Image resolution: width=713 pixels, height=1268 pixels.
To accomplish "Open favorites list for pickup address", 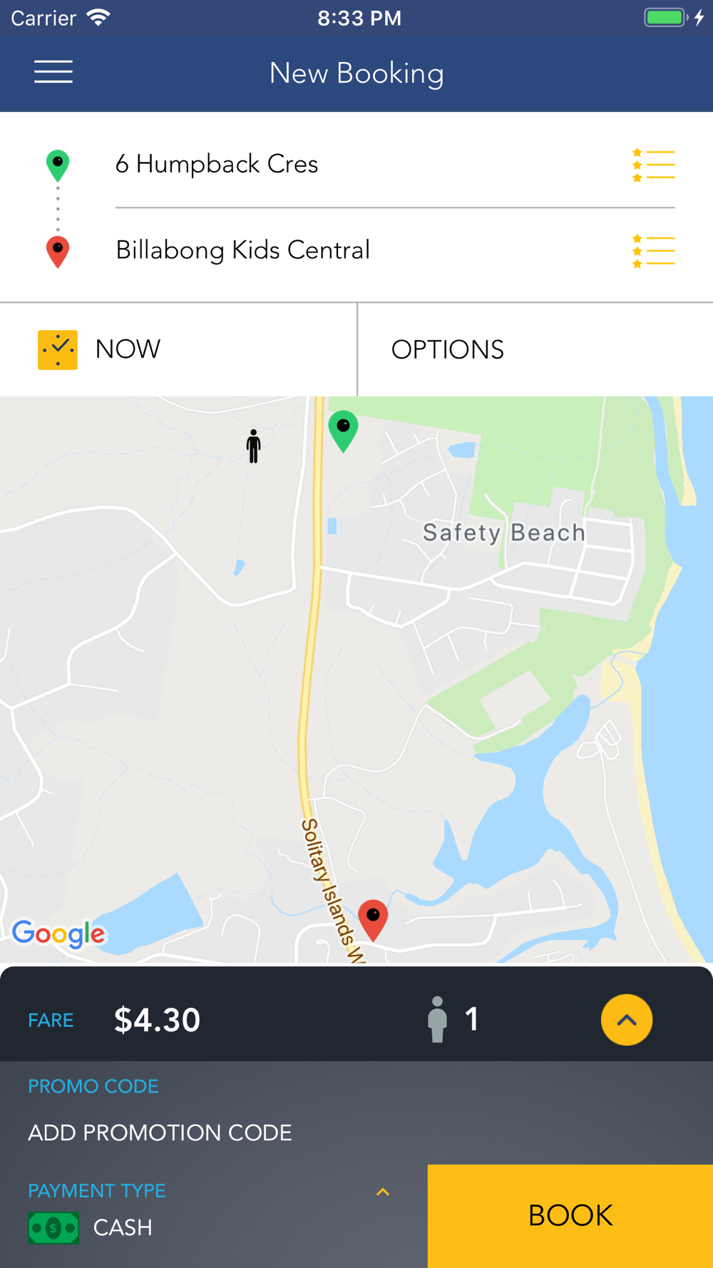I will [653, 165].
